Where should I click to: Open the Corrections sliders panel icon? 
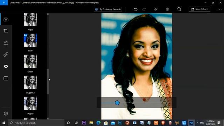(x=6, y=43)
